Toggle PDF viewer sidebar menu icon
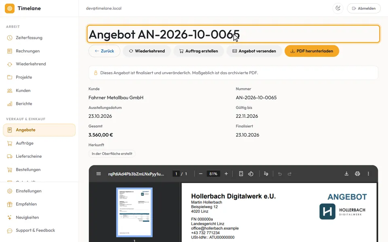The image size is (388, 242). pyautogui.click(x=99, y=174)
